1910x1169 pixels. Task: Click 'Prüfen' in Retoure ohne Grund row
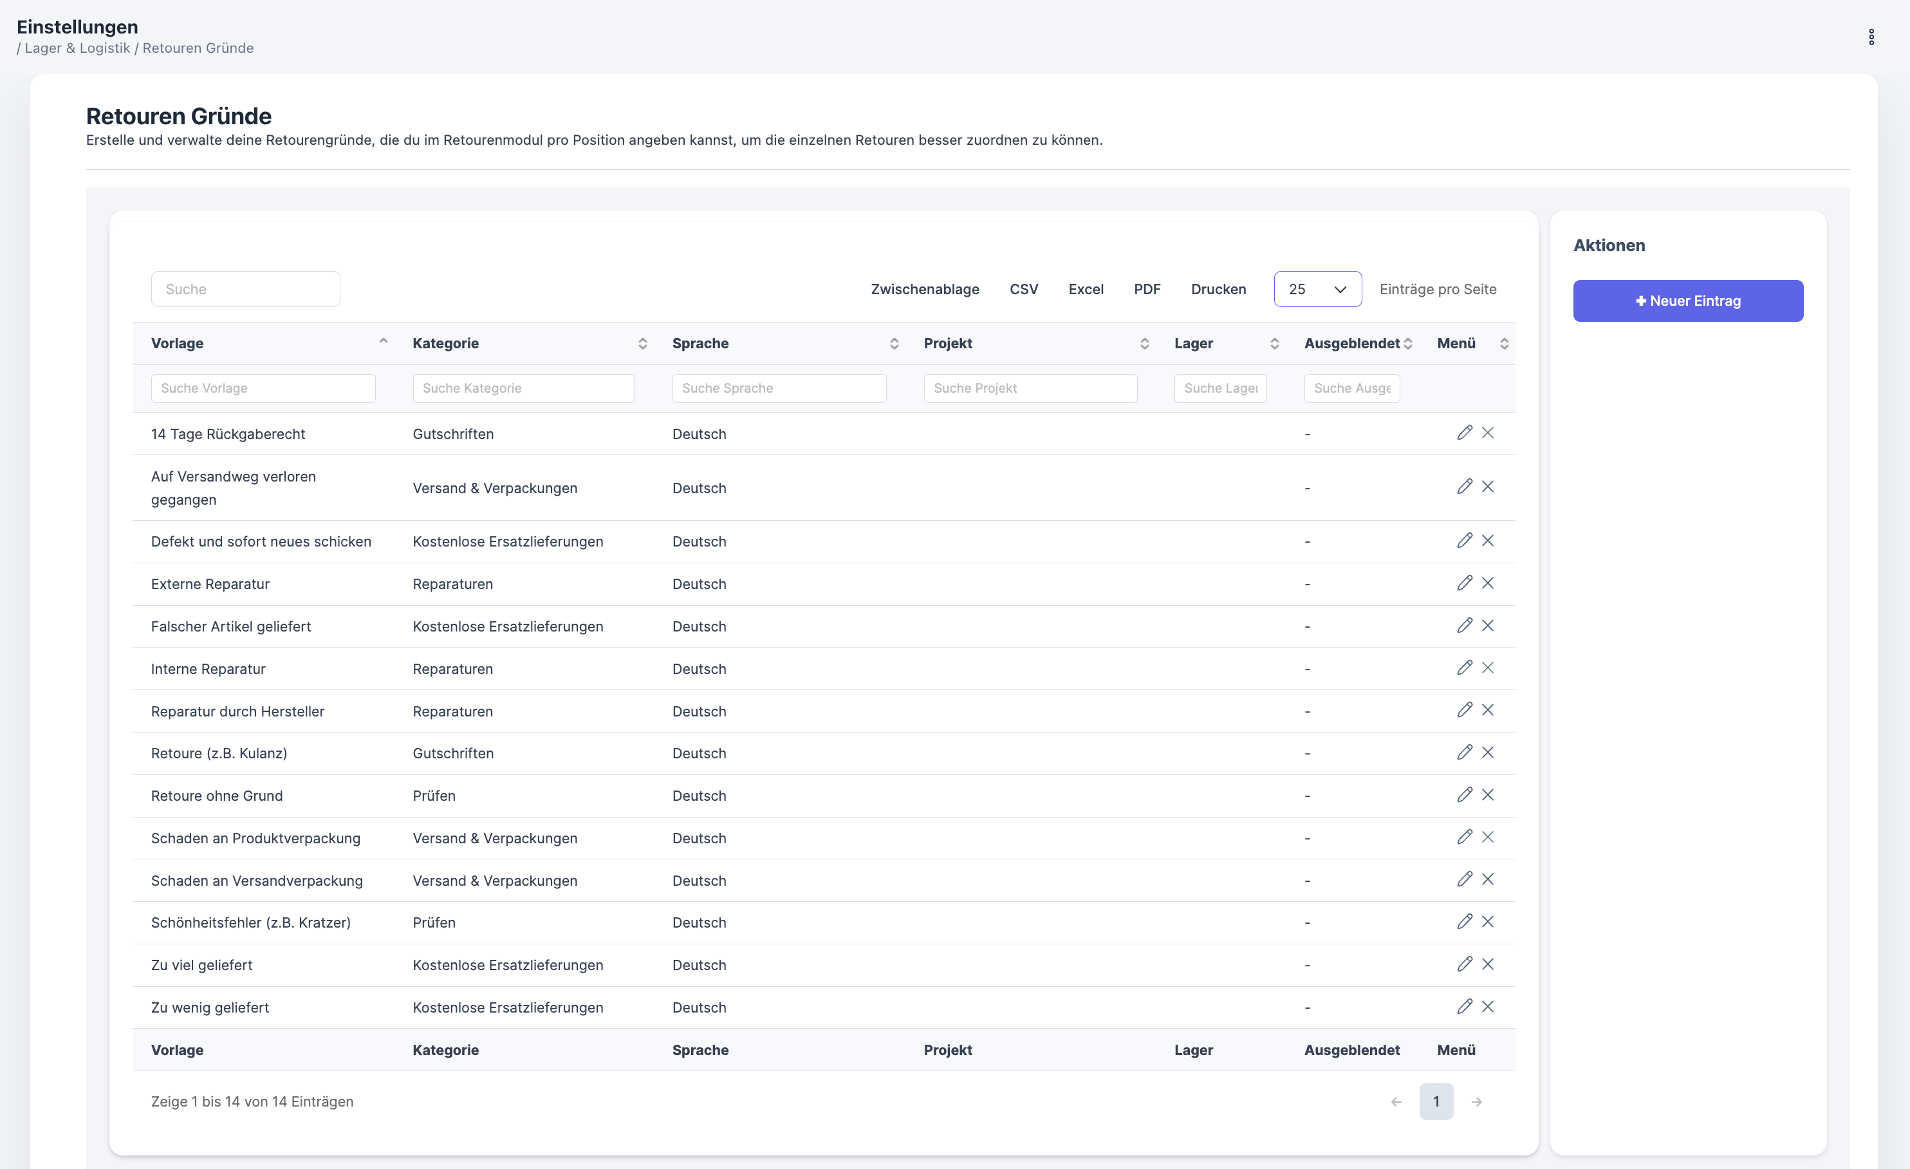tap(434, 796)
